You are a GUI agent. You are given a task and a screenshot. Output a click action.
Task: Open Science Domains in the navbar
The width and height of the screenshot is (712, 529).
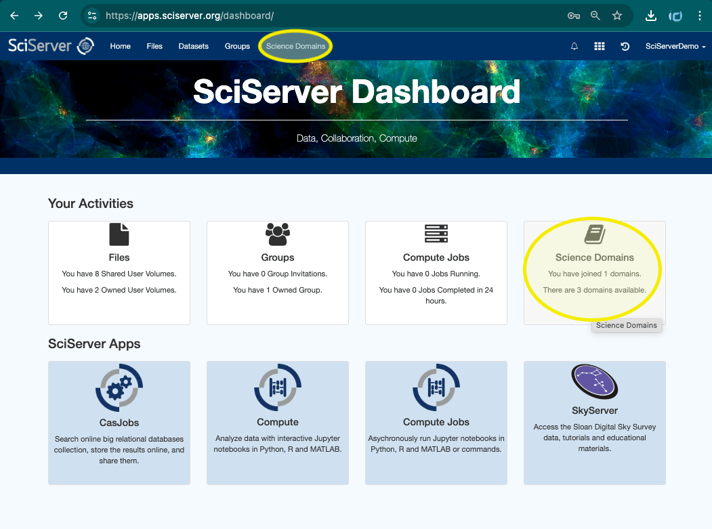[295, 46]
